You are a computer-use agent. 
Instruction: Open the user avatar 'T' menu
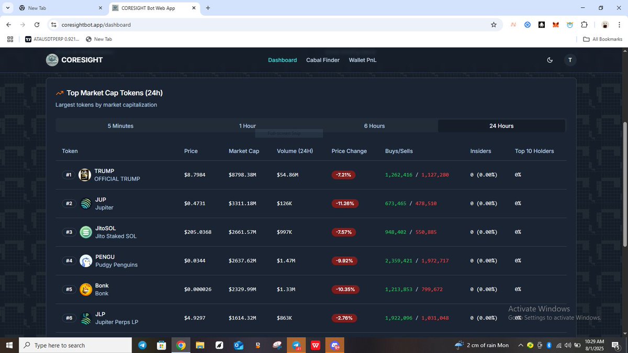570,60
